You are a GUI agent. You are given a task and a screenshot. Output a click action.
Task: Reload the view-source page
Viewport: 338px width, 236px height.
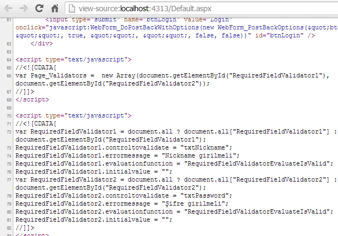tap(39, 9)
